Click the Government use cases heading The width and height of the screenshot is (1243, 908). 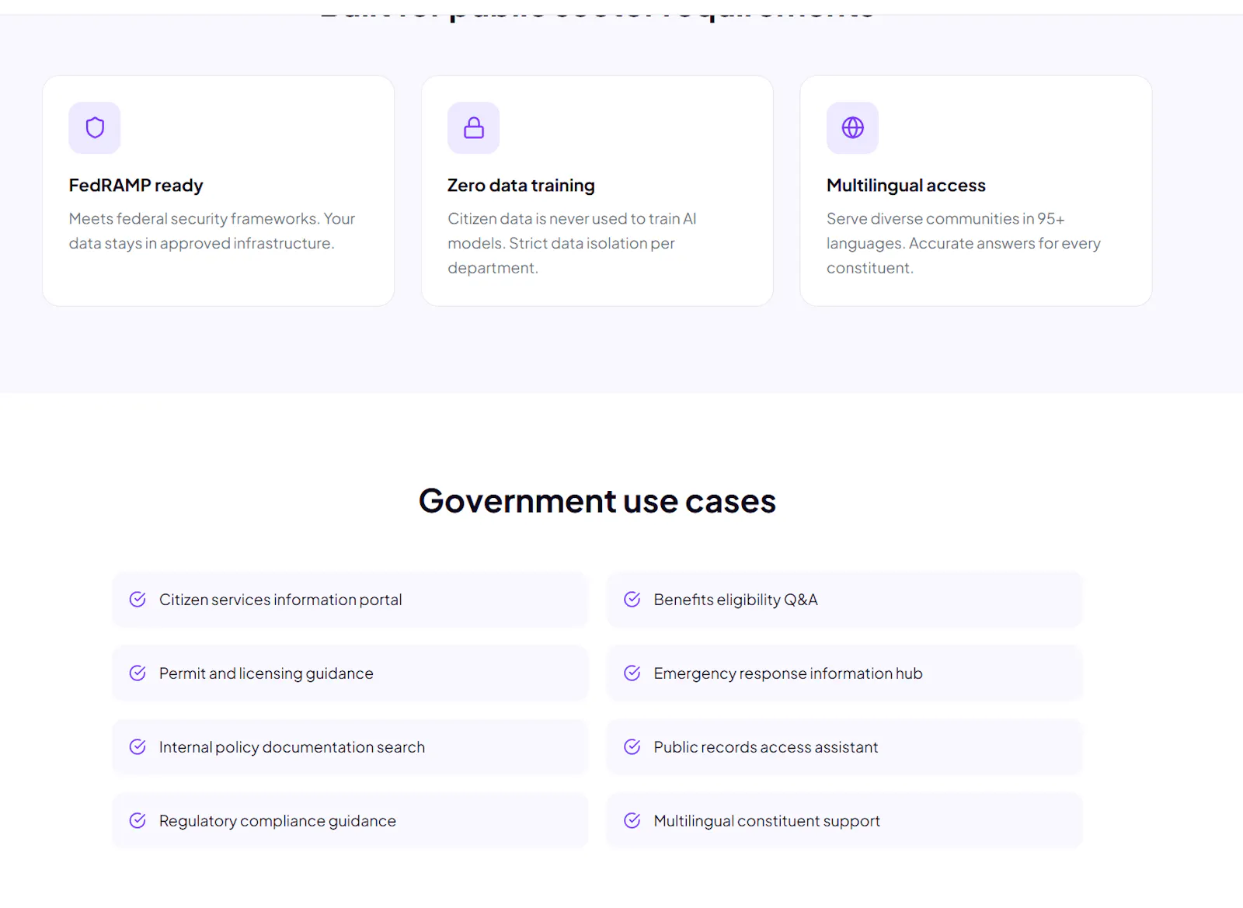coord(597,501)
